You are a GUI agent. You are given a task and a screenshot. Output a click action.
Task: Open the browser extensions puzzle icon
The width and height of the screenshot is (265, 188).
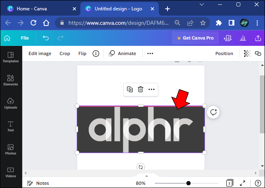point(219,23)
